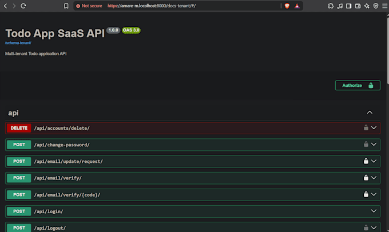Click the OAS 3.0 badge
Viewport: 389px width, 232px height.
pos(131,30)
